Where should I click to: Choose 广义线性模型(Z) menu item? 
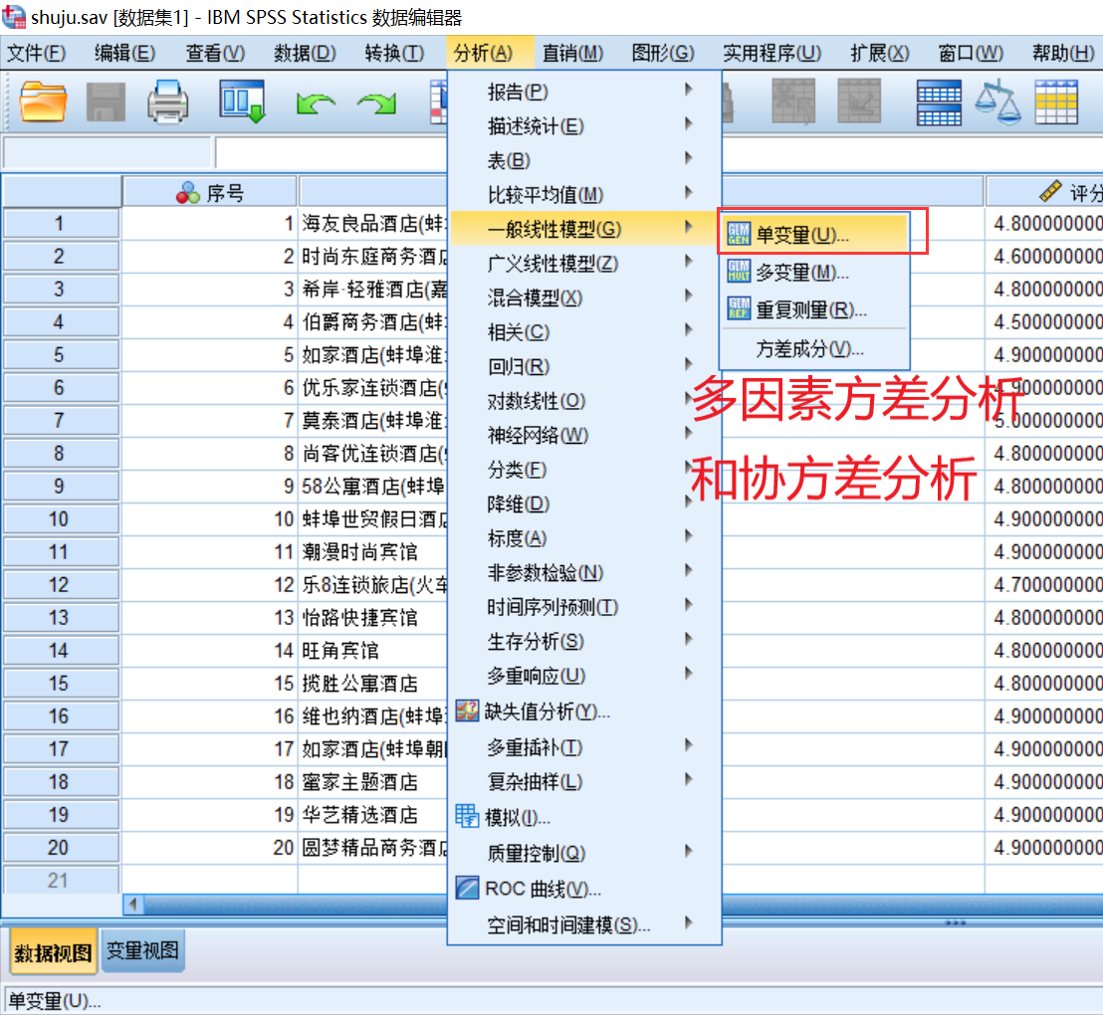584,264
